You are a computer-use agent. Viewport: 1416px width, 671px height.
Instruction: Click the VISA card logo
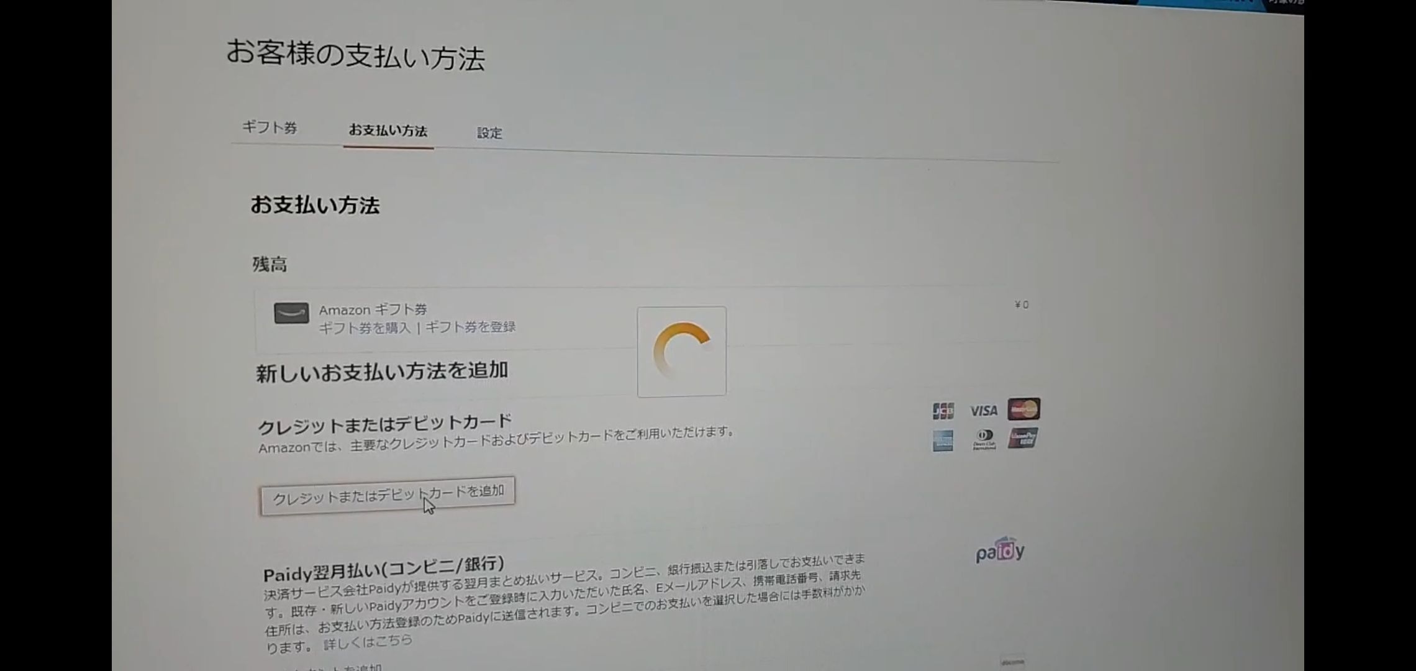click(x=983, y=411)
